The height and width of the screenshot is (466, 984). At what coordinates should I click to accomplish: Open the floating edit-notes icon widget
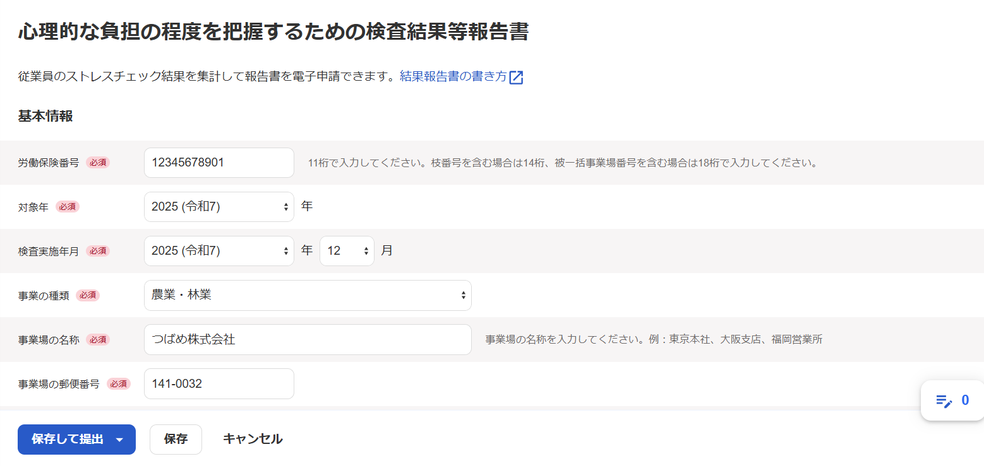[944, 400]
